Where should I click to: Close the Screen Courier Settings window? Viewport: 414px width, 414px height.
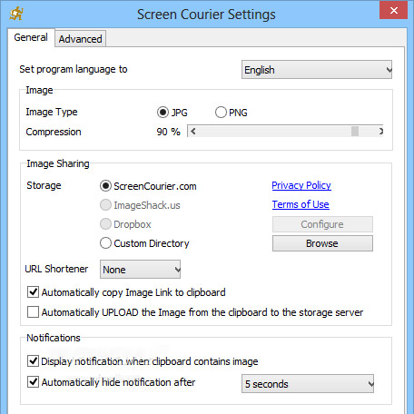394,11
